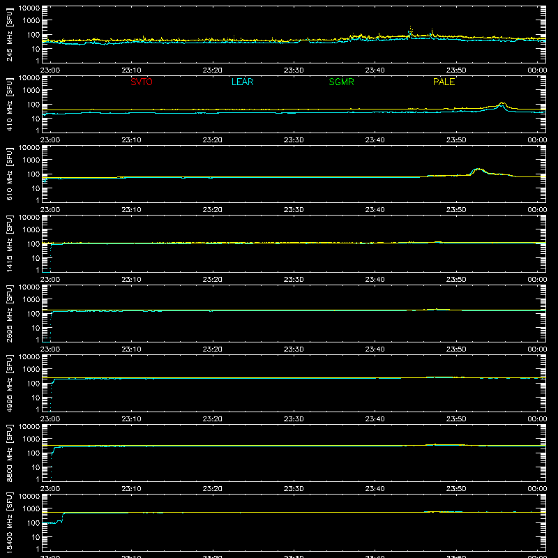
Task: Click the burst peak in the 410 MHz curve
Action: (502, 103)
